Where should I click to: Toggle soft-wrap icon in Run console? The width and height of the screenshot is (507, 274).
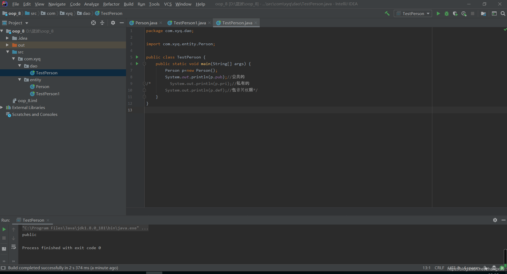(x=14, y=247)
